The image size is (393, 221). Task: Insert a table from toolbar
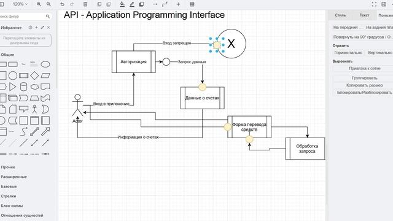tap(192, 4)
